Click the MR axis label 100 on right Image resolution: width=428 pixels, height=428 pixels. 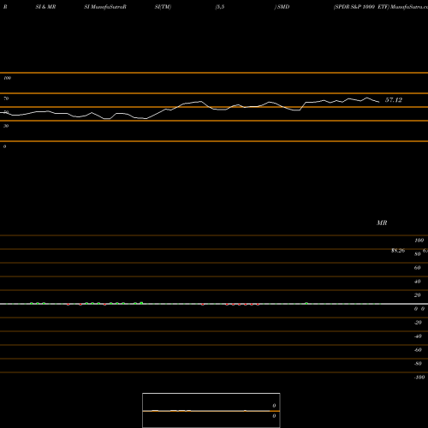click(419, 241)
